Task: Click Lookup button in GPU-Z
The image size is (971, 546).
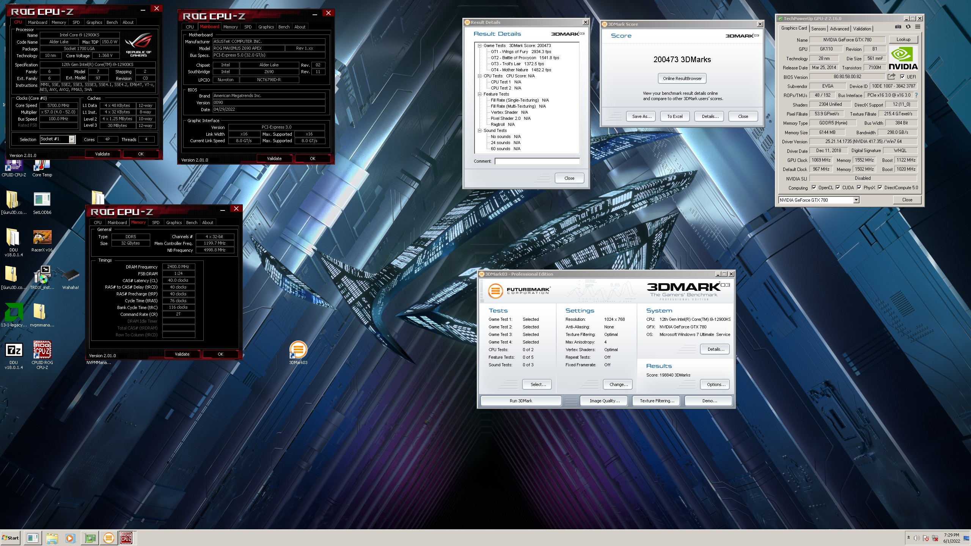Action: pyautogui.click(x=903, y=39)
